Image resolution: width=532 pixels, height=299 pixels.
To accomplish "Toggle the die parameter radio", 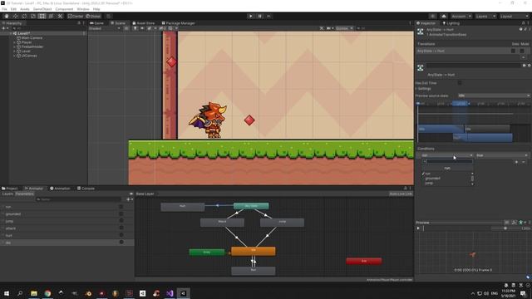I will point(121,242).
